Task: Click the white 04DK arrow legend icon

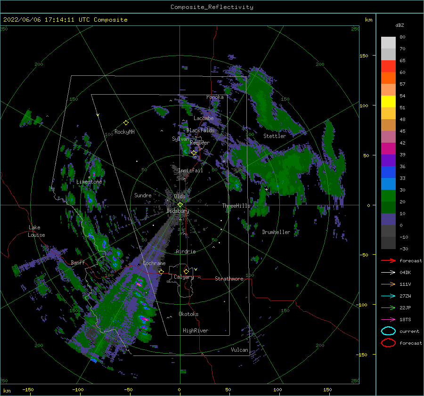Action: (x=388, y=273)
